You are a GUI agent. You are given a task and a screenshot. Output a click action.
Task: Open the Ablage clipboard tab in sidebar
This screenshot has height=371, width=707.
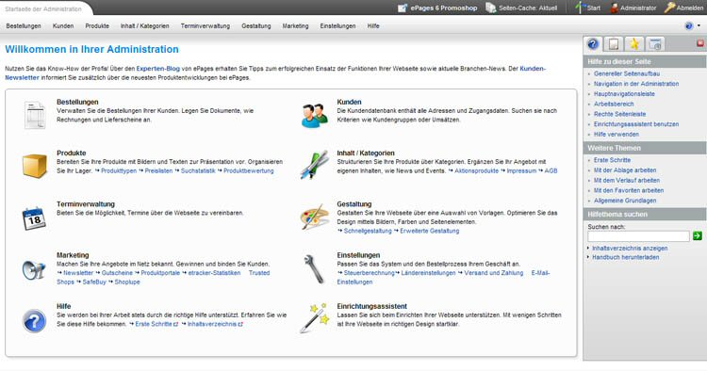614,44
